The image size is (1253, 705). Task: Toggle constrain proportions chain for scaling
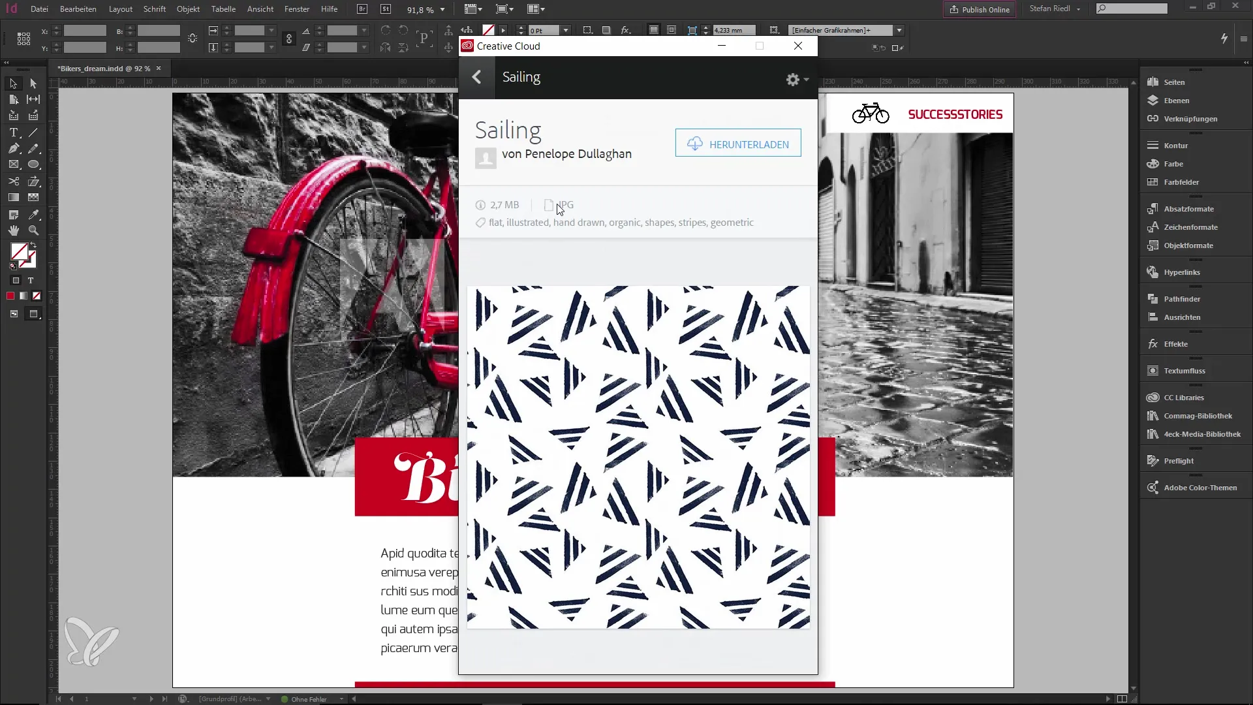click(x=289, y=39)
